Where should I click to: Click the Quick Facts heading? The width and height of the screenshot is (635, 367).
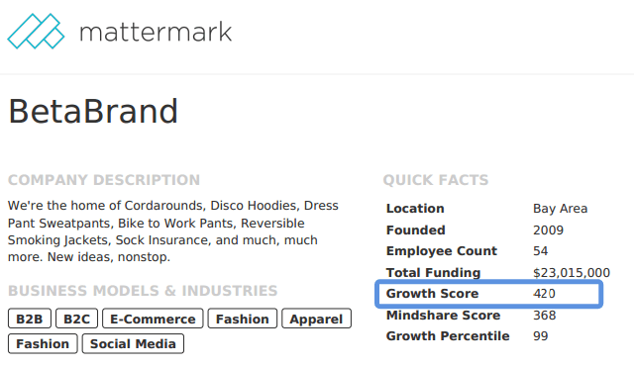click(436, 180)
